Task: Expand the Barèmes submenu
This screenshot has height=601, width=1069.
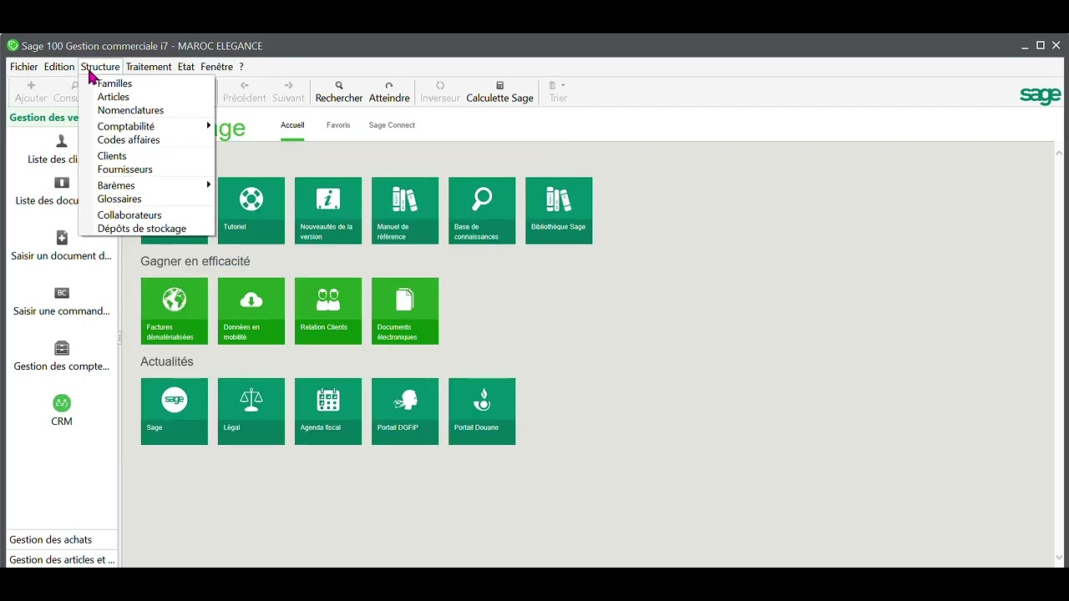Action: click(147, 185)
